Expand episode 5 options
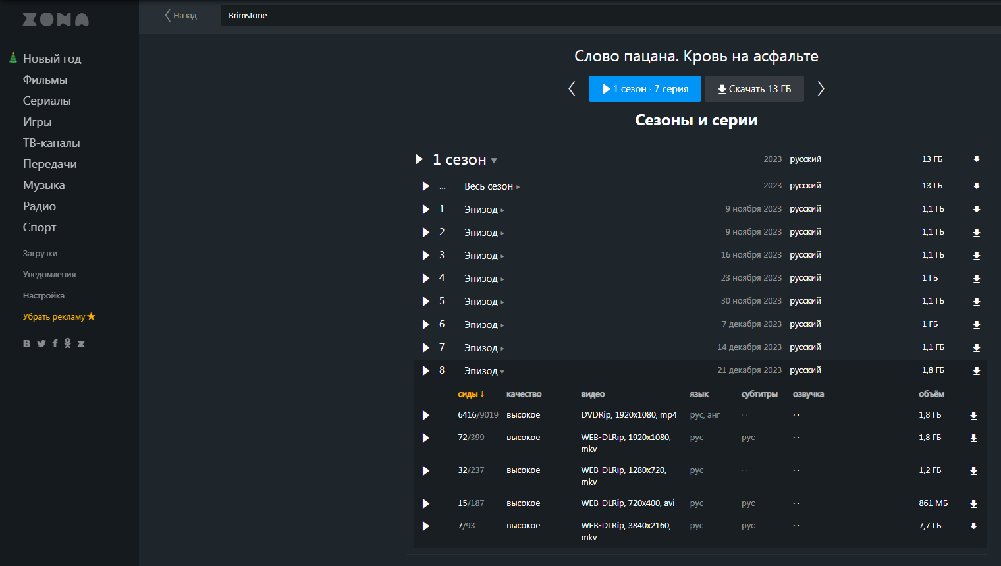 (x=484, y=302)
